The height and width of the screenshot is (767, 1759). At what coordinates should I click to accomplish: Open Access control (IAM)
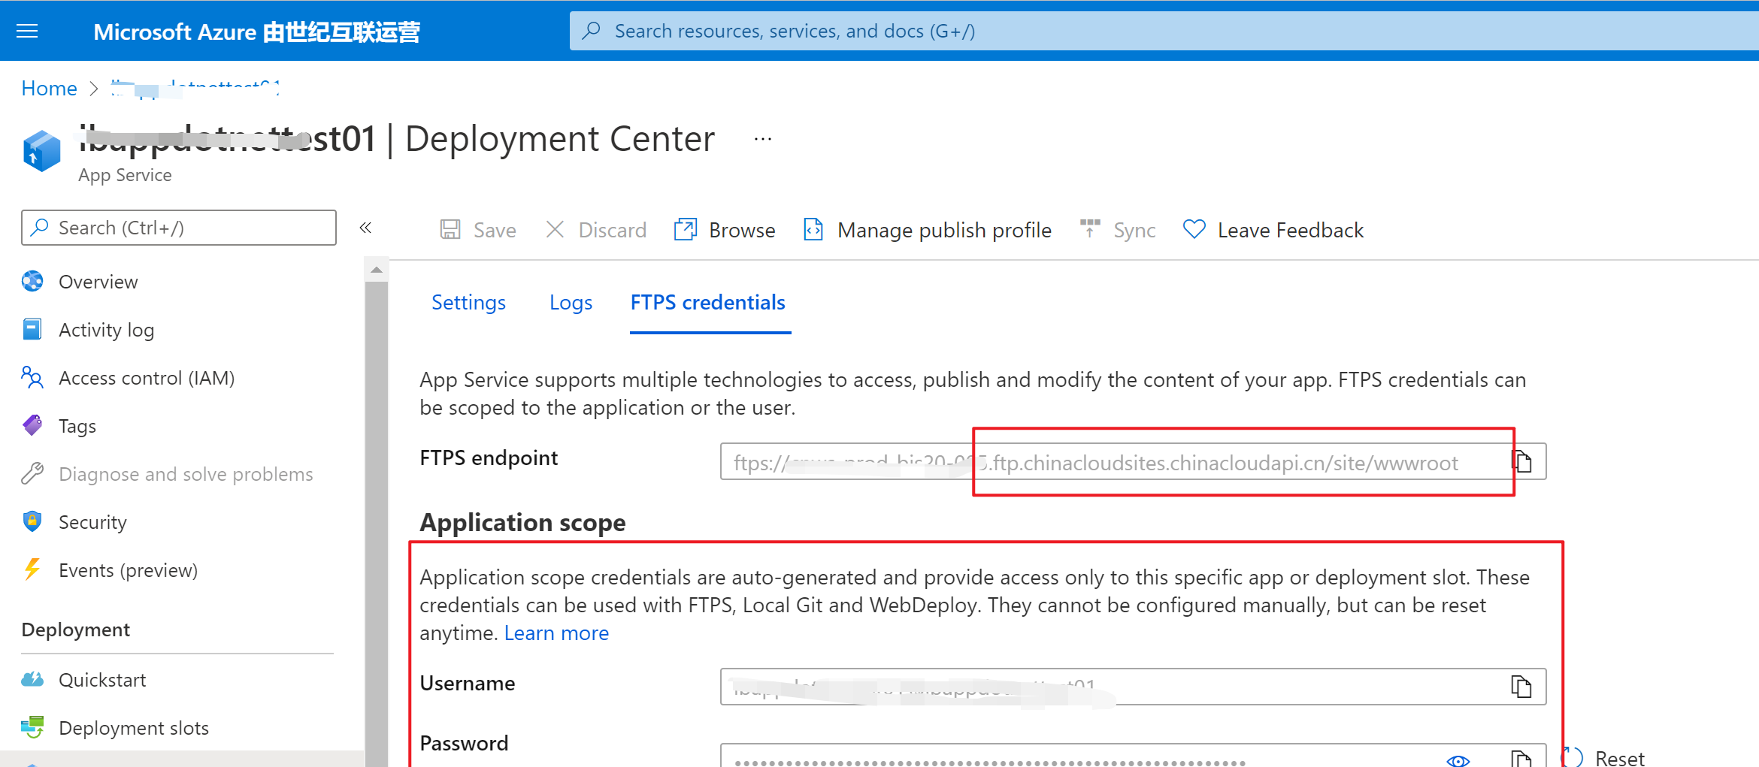[x=147, y=378]
